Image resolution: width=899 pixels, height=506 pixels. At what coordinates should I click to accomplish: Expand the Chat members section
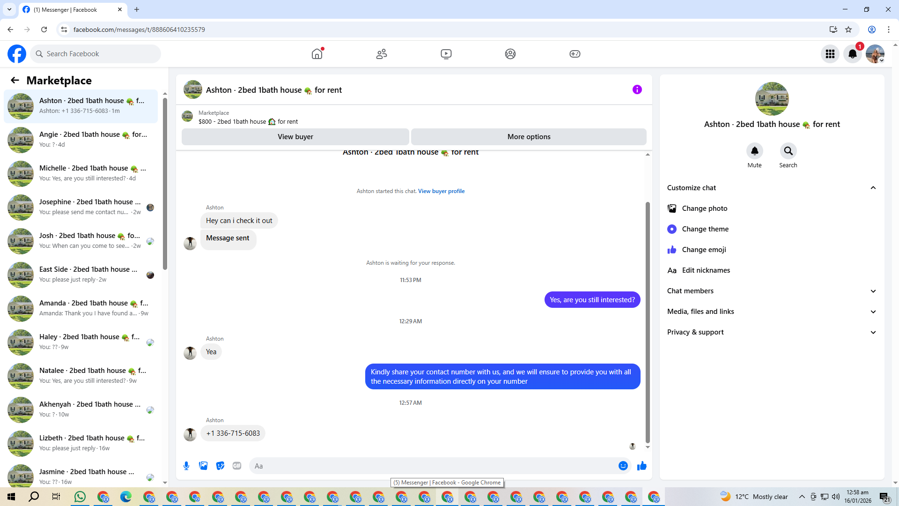873,291
